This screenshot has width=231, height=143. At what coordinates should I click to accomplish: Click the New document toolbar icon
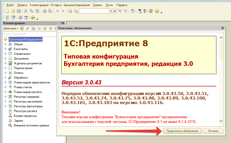[x=7, y=11]
